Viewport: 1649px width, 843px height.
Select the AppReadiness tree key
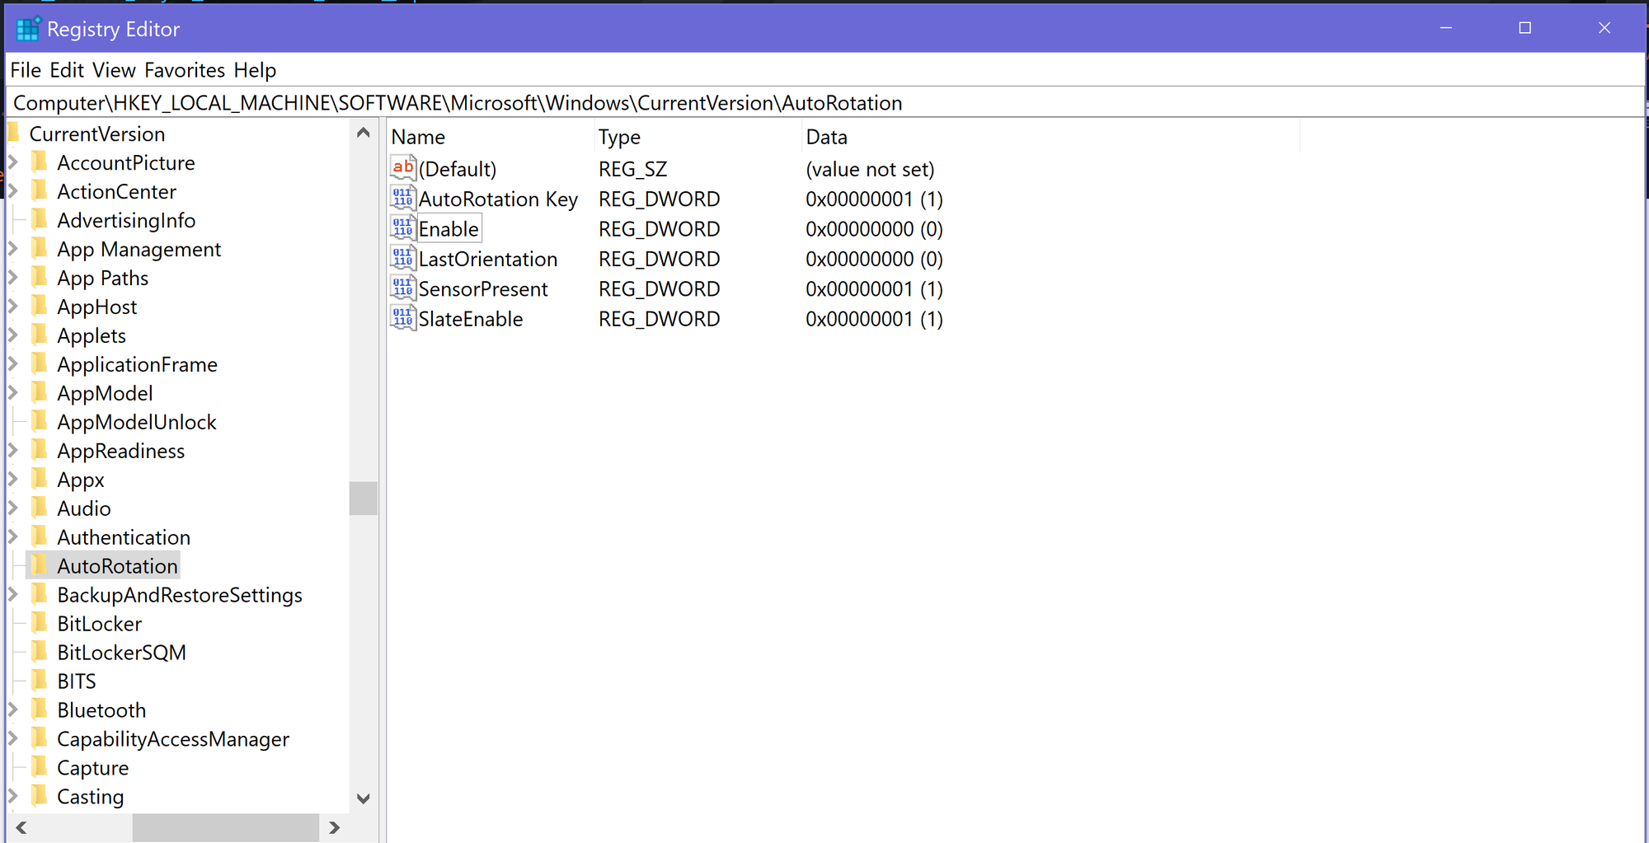[x=121, y=451]
